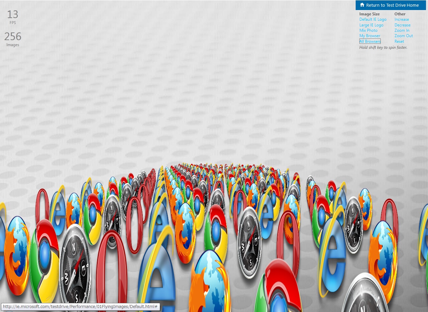Click the home icon beside Return to Test Drive Home

tap(362, 5)
